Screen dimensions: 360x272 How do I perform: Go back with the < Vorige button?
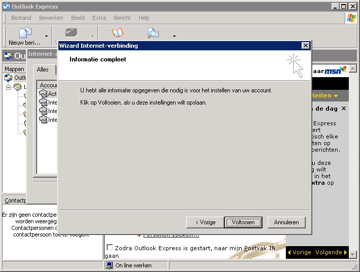pos(205,222)
